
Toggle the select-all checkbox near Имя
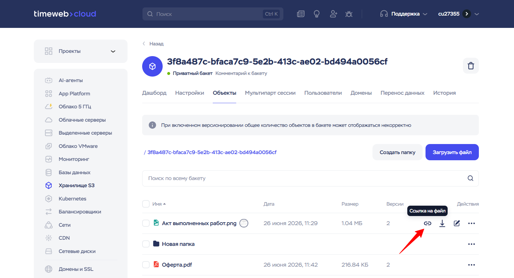[x=146, y=204]
